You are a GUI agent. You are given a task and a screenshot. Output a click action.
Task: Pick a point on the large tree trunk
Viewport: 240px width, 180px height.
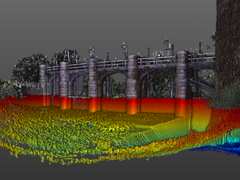tap(228, 44)
